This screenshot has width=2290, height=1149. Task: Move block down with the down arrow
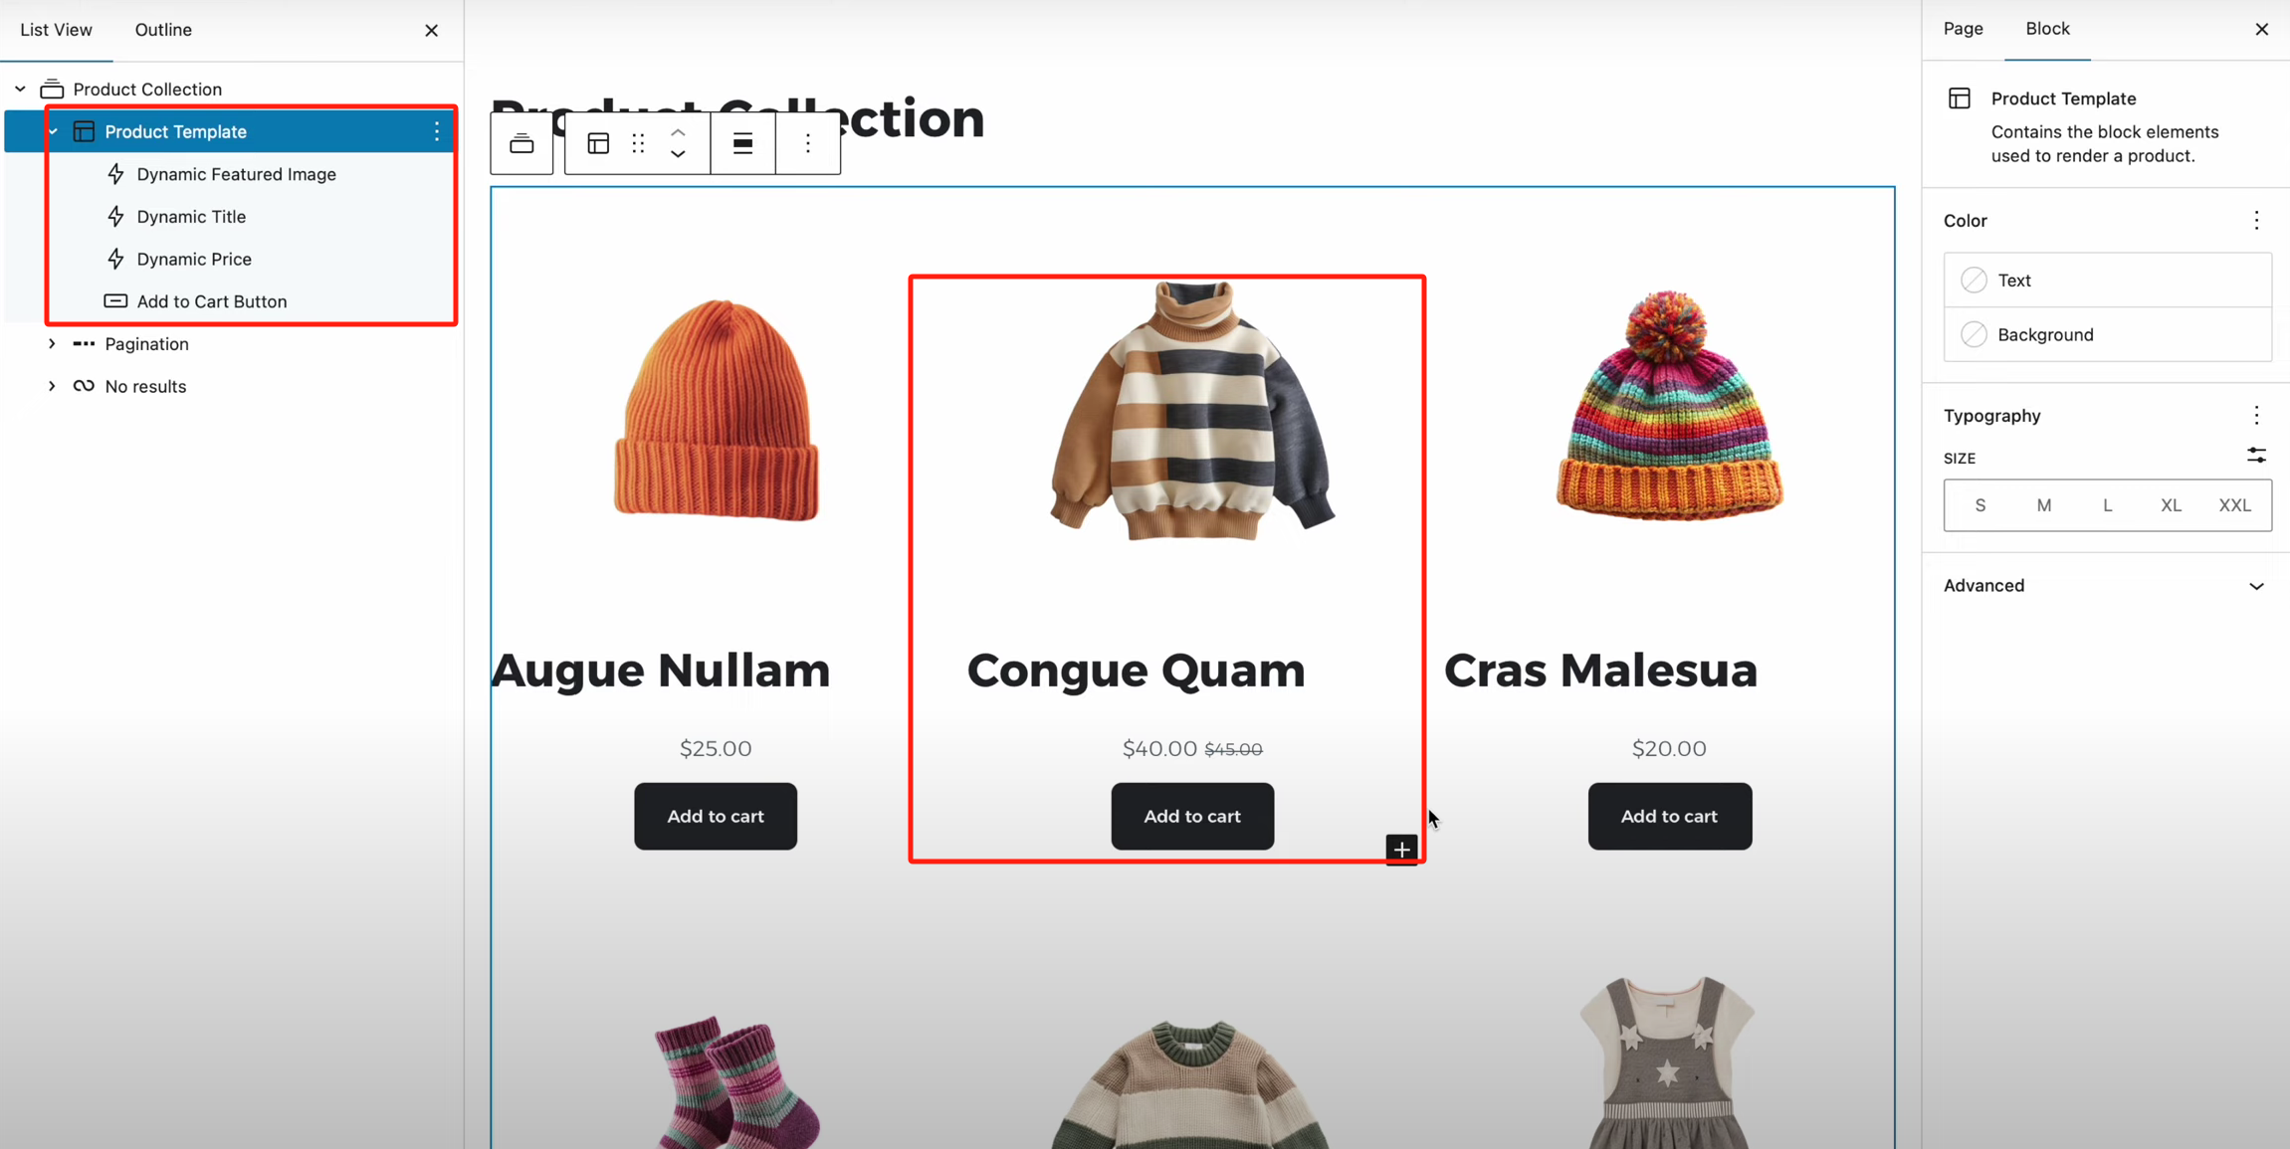coord(678,154)
